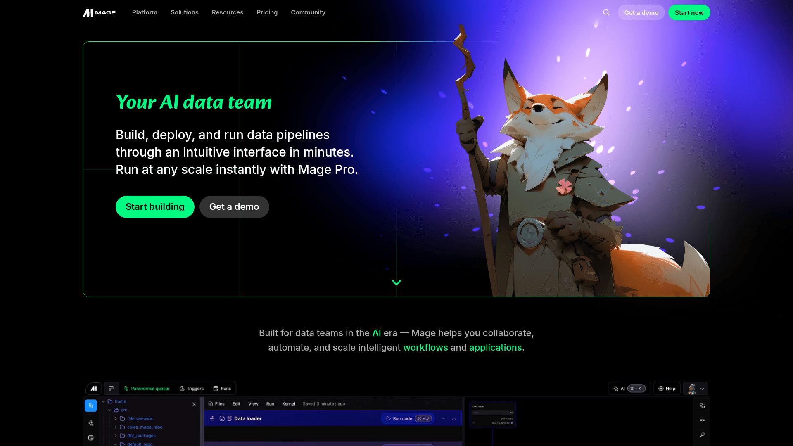
Task: Select the file browser icon in the left sidebar
Action: (91, 406)
